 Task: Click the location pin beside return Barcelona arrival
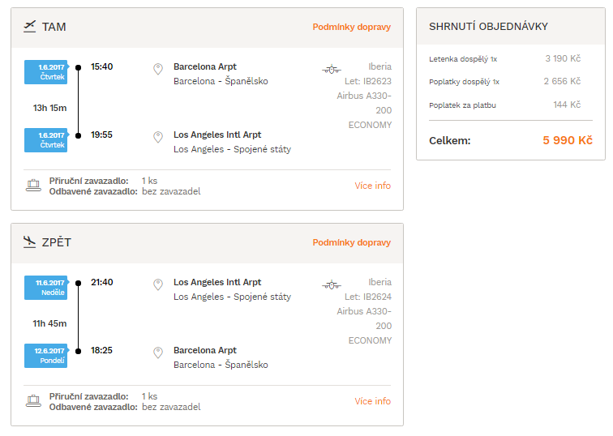[158, 353]
